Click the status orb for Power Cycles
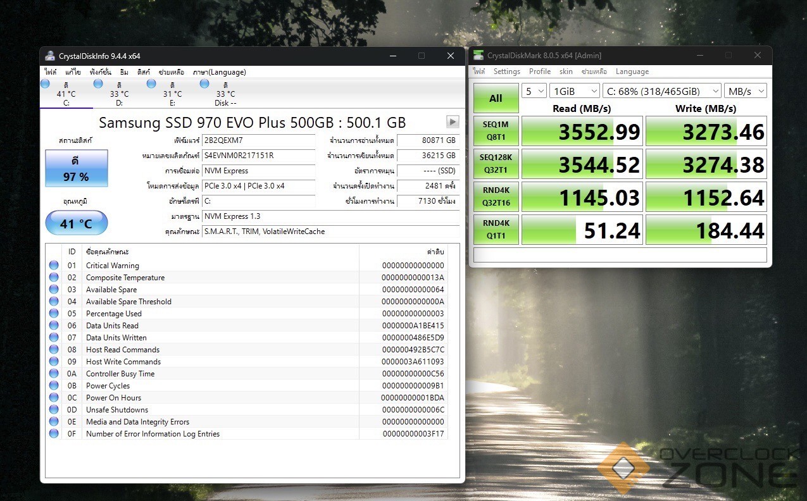 54,386
